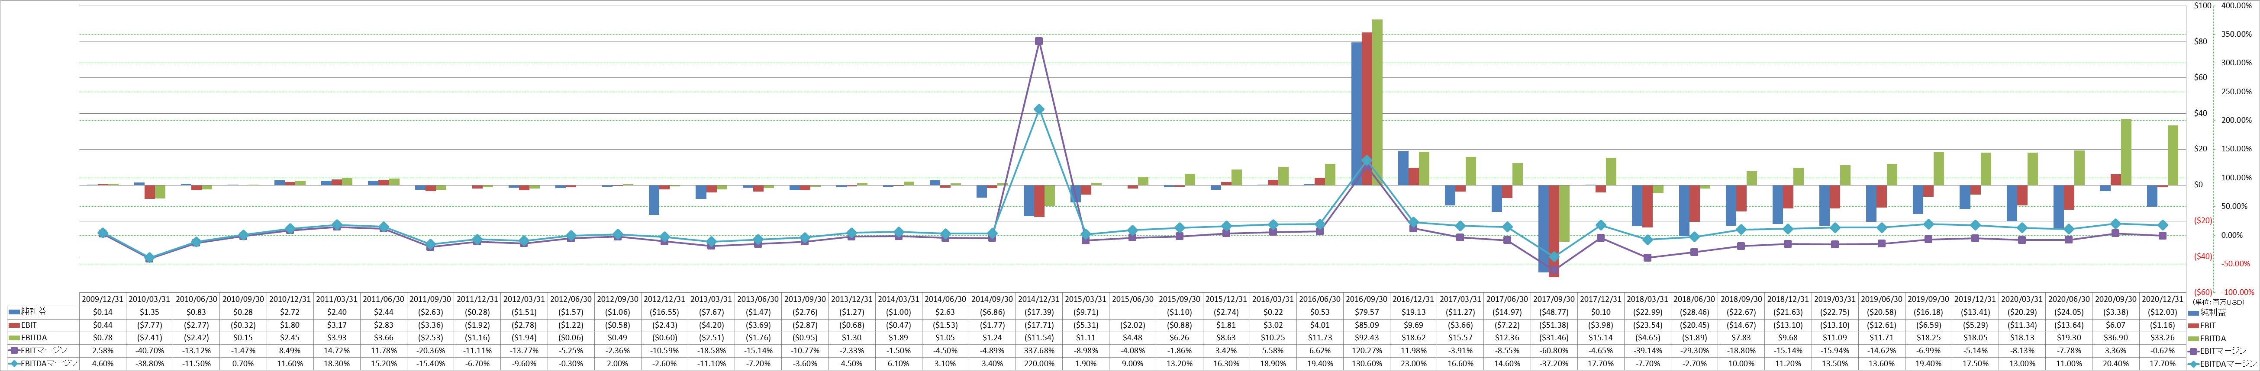Click the green EBITDA legend swatch left of table
Image resolution: width=2260 pixels, height=371 pixels.
click(x=13, y=338)
